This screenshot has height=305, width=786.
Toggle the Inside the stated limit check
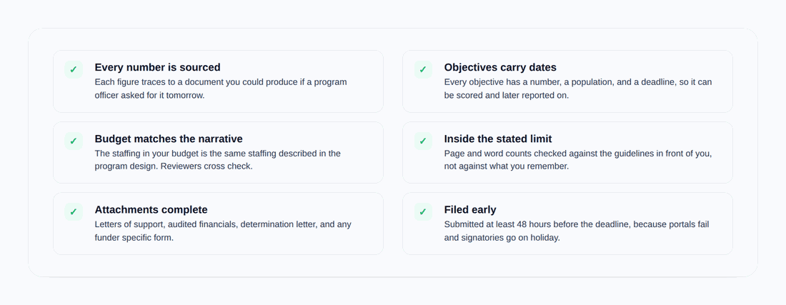(423, 141)
